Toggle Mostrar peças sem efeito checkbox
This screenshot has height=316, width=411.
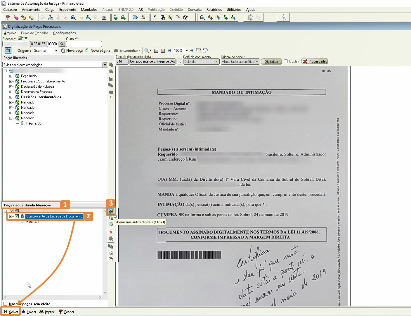tap(5, 304)
